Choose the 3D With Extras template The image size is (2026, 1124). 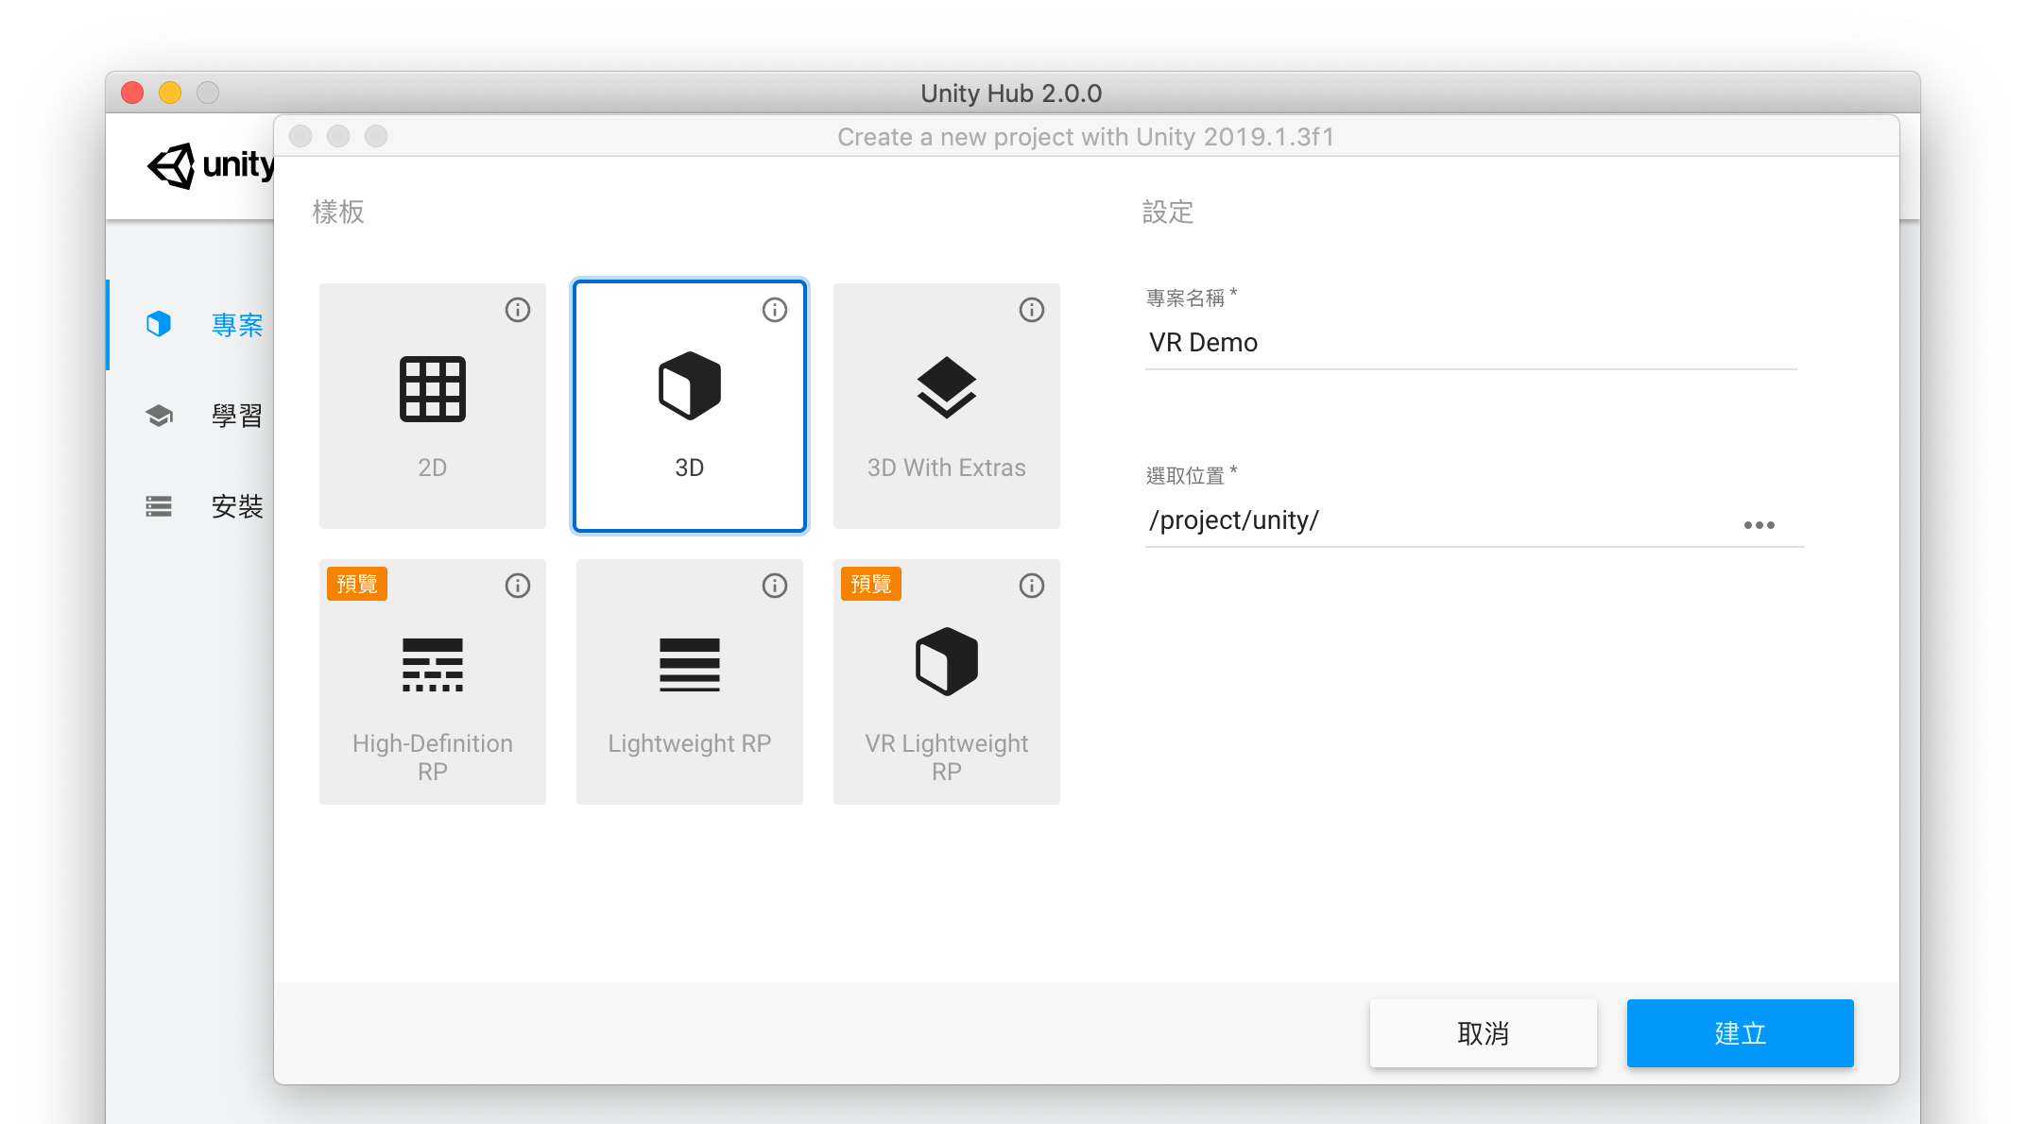947,406
